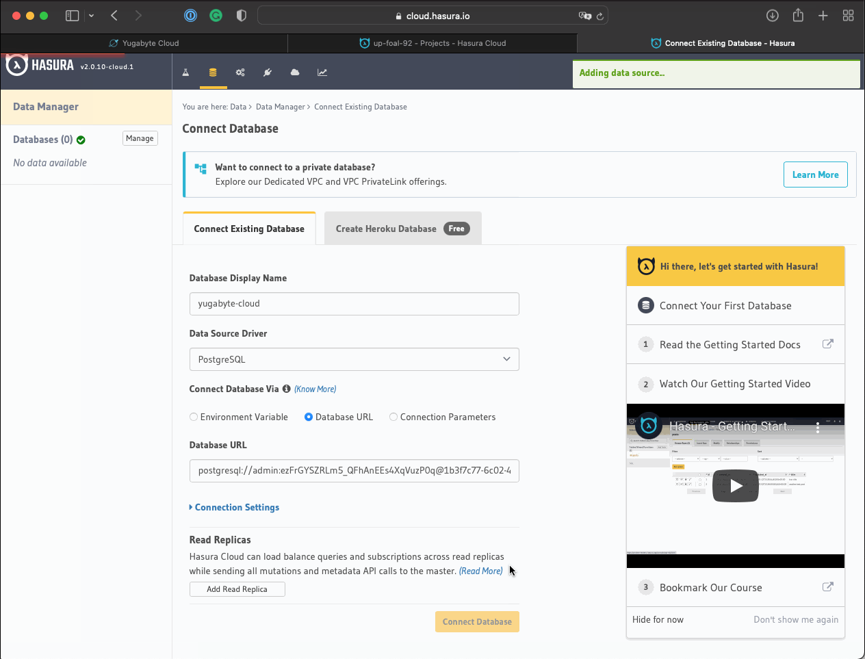Click the Database Display Name field
The width and height of the screenshot is (865, 659).
[x=354, y=304]
